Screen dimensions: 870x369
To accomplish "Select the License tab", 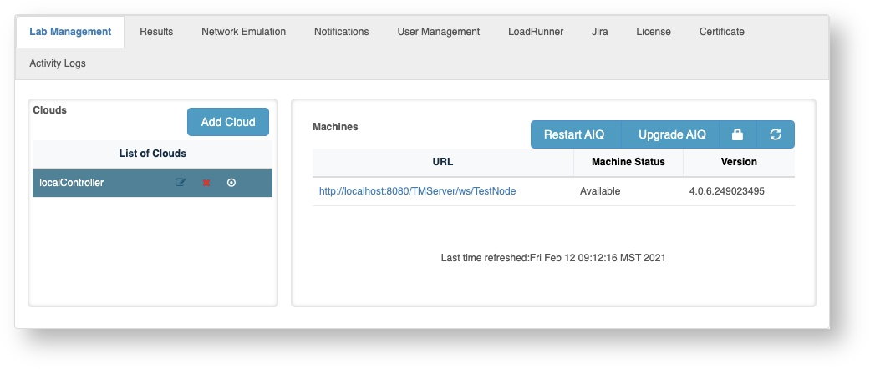I will 653,32.
